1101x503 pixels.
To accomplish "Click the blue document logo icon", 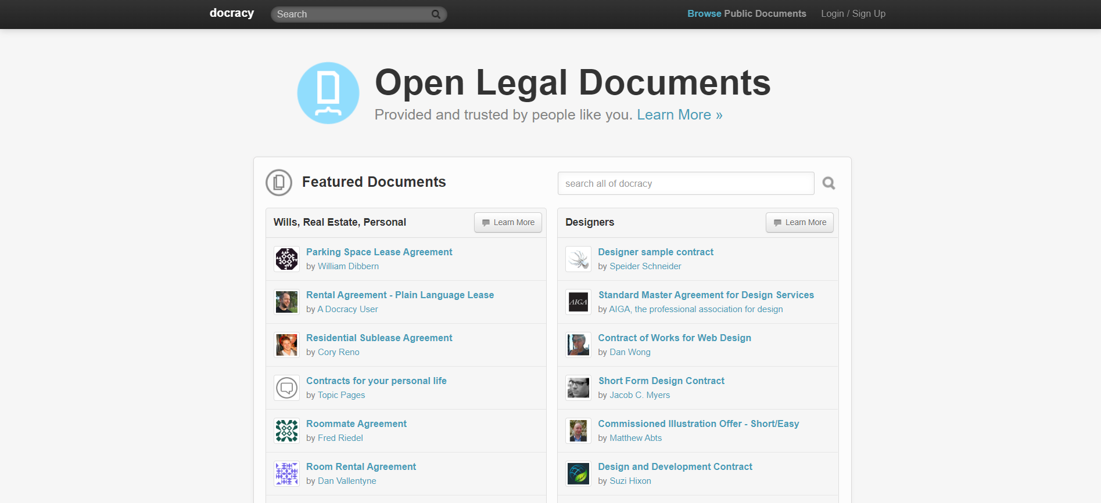I will pos(328,93).
